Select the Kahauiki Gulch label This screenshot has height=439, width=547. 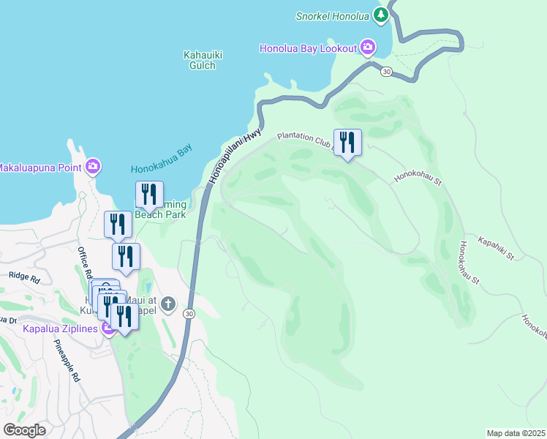[x=203, y=60]
